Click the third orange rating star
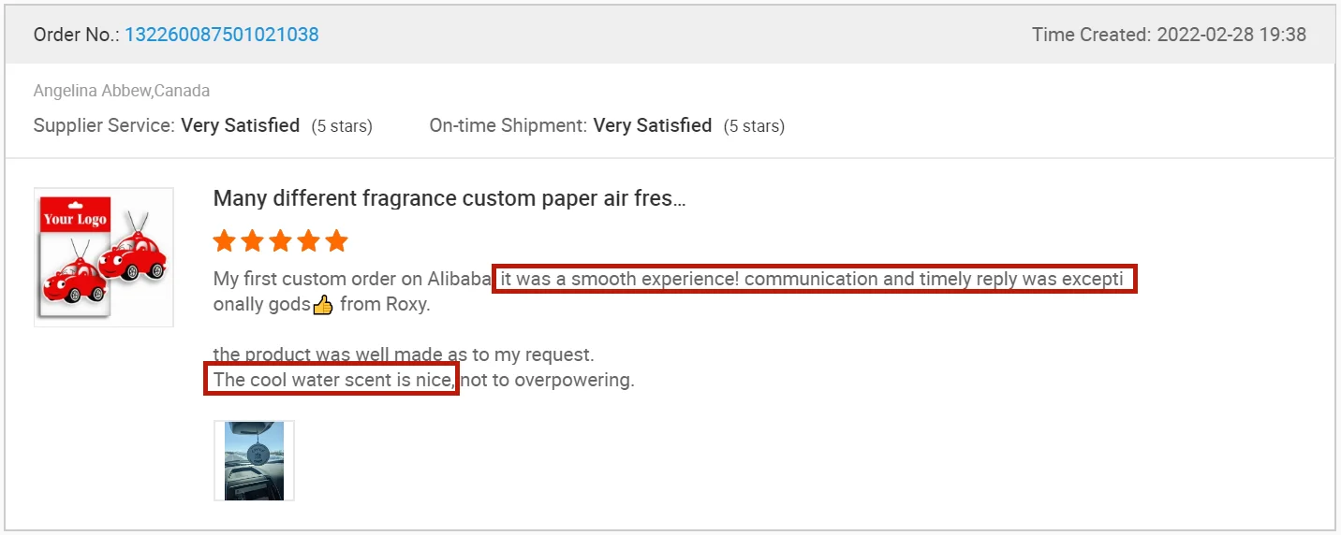This screenshot has height=535, width=1341. 280,241
